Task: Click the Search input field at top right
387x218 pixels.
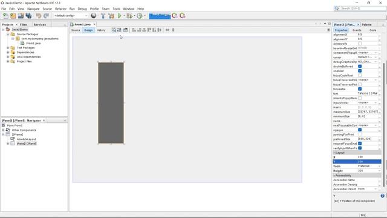Action: click(x=363, y=8)
